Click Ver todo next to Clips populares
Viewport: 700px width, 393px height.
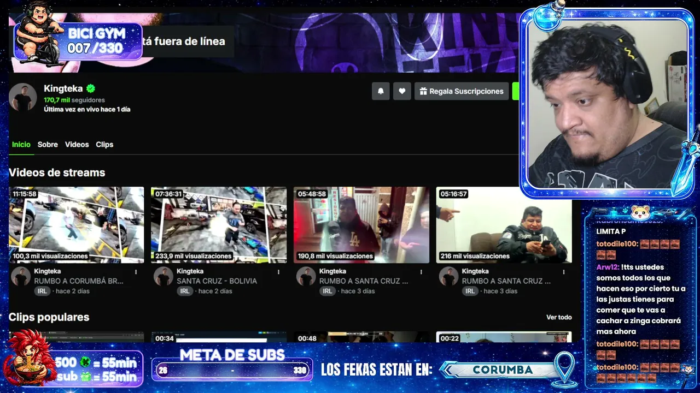[559, 317]
